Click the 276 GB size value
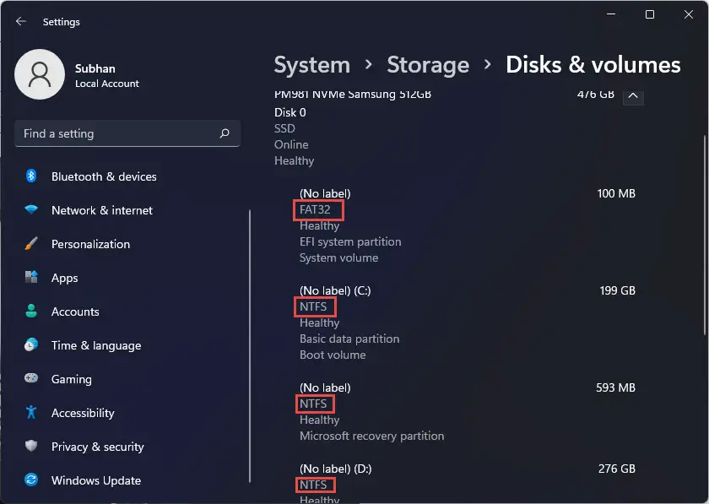Screen dimensions: 709x504 617,469
